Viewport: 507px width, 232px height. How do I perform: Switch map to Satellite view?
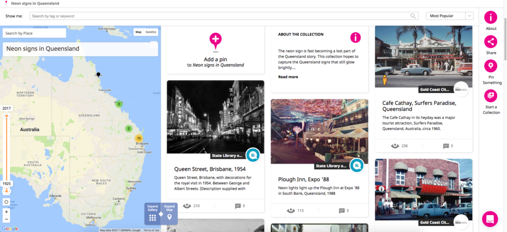pos(151,32)
